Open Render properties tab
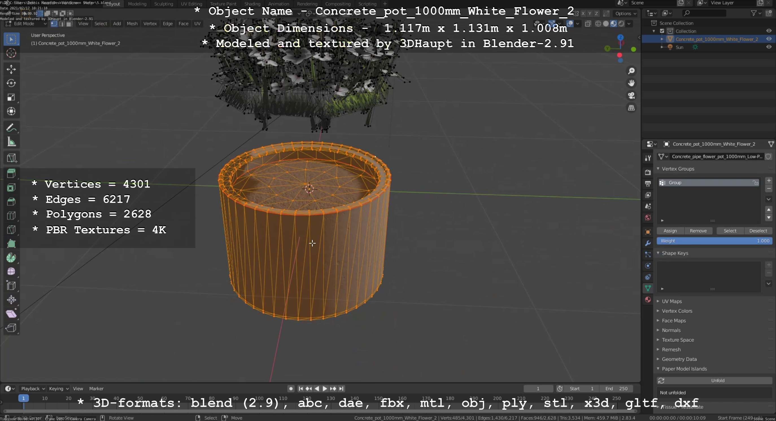The width and height of the screenshot is (776, 421). pyautogui.click(x=648, y=172)
